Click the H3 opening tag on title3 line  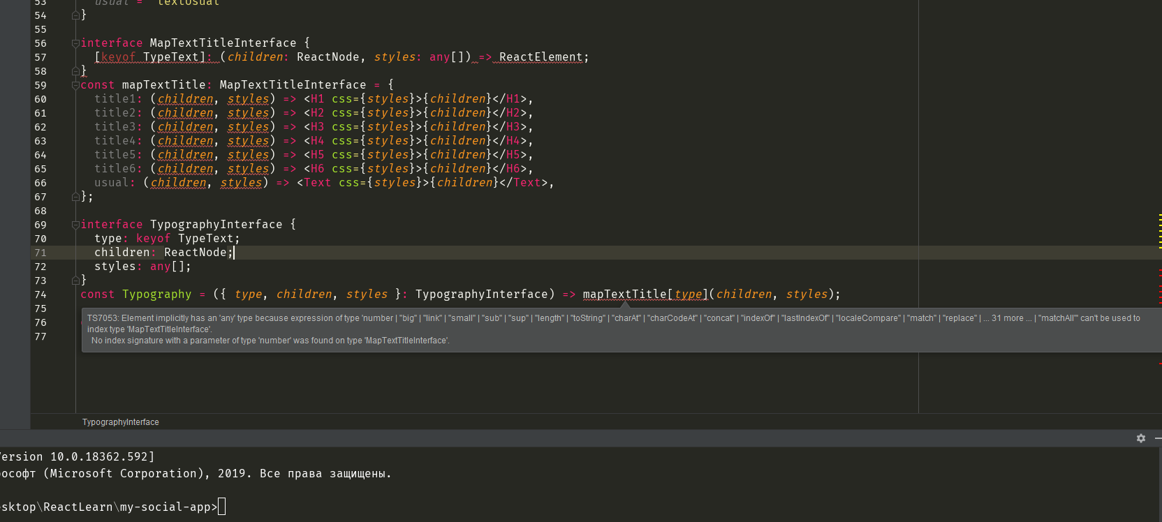317,127
